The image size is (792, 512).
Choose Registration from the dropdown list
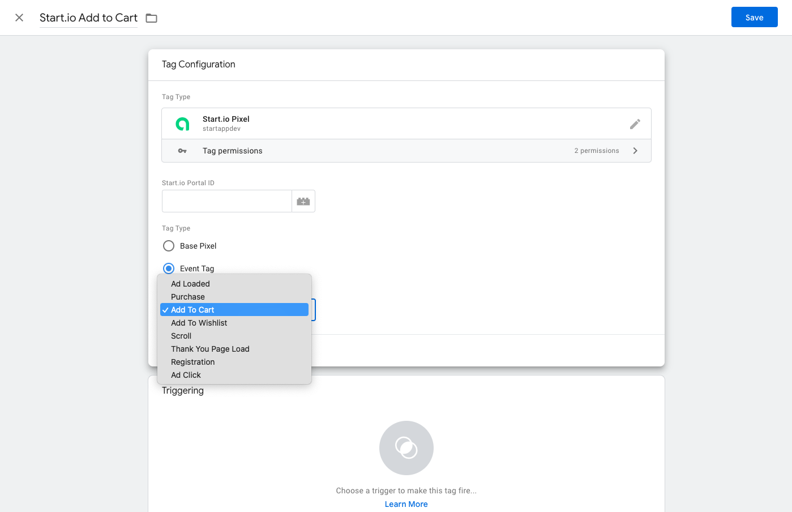pyautogui.click(x=234, y=362)
